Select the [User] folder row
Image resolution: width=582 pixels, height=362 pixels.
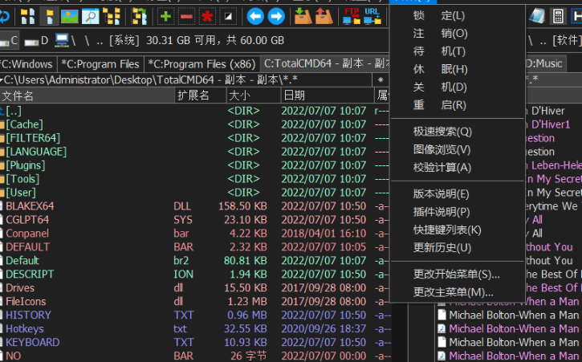point(194,193)
